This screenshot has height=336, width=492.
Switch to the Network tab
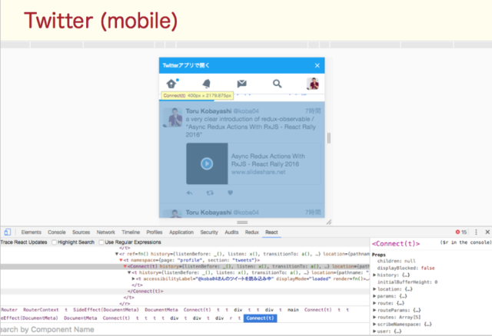tap(106, 232)
